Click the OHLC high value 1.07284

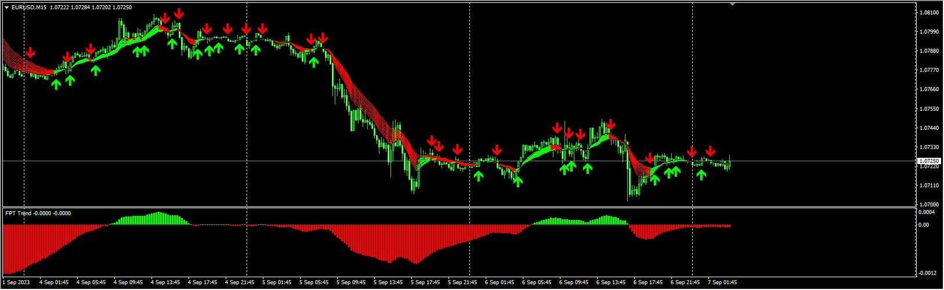[81, 8]
